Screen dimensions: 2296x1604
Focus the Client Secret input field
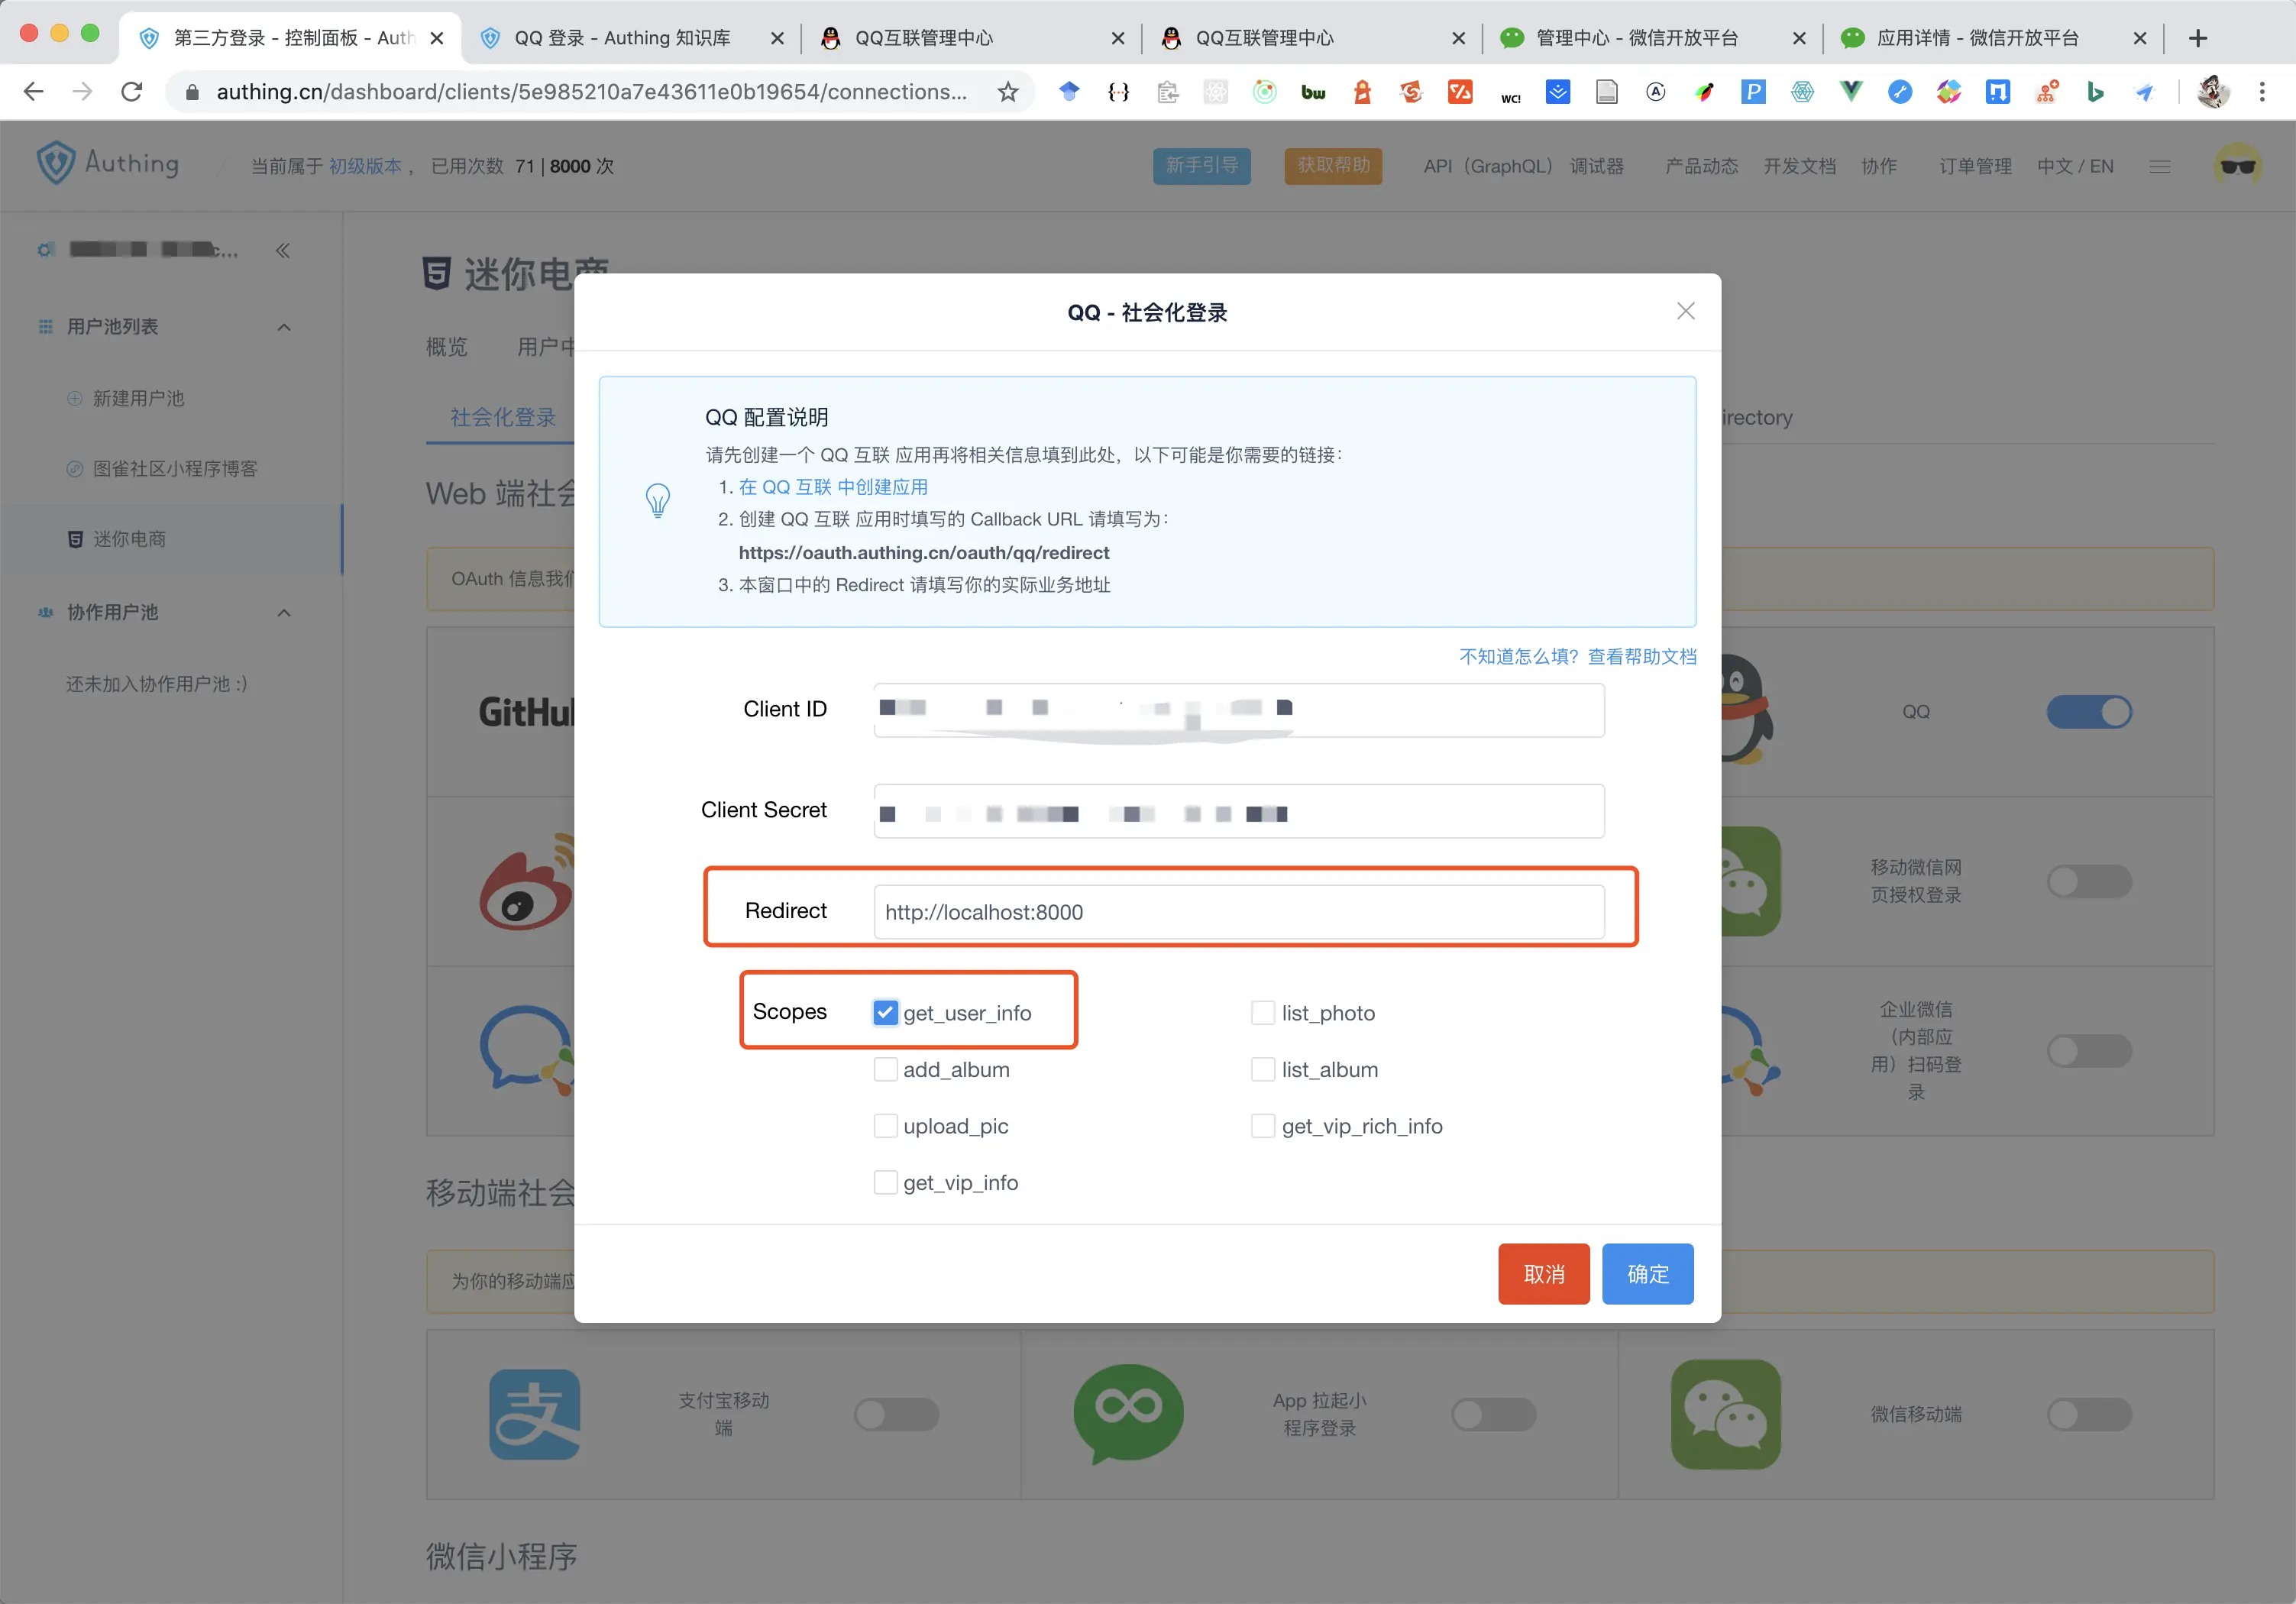[1238, 811]
